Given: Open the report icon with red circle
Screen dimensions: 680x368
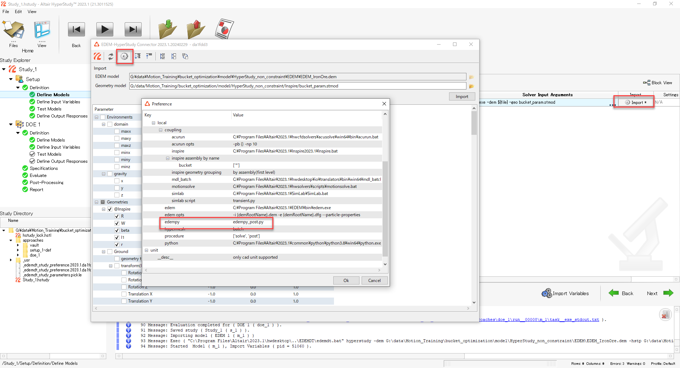Looking at the screenshot, I should 224,29.
